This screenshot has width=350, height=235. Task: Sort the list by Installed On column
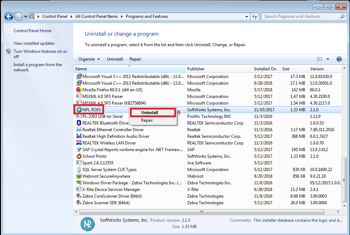tap(265, 69)
